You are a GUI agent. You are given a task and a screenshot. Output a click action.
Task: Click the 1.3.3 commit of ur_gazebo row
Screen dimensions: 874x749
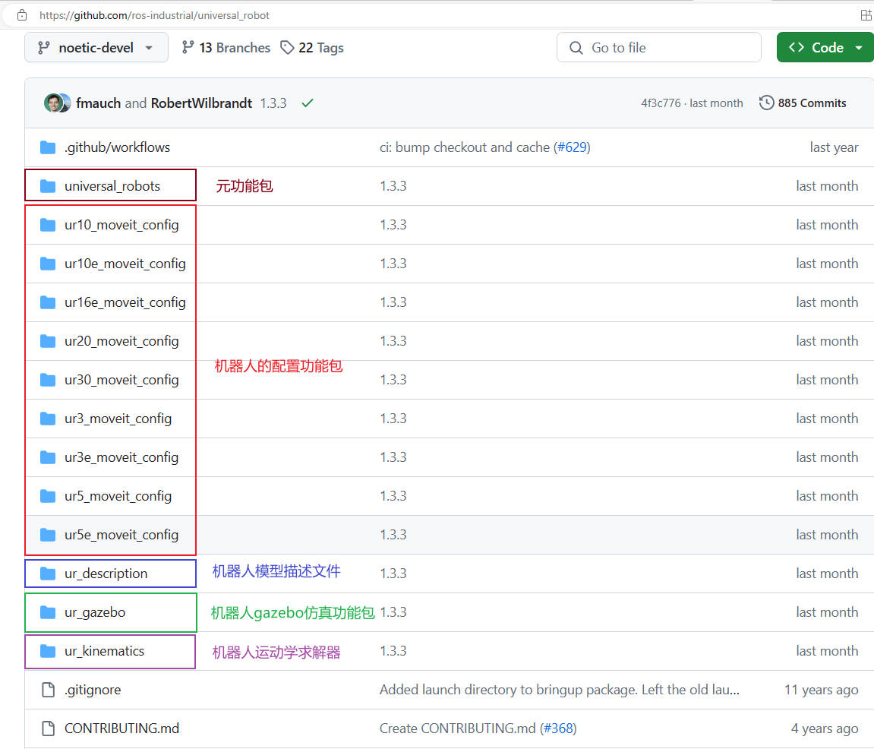point(393,612)
